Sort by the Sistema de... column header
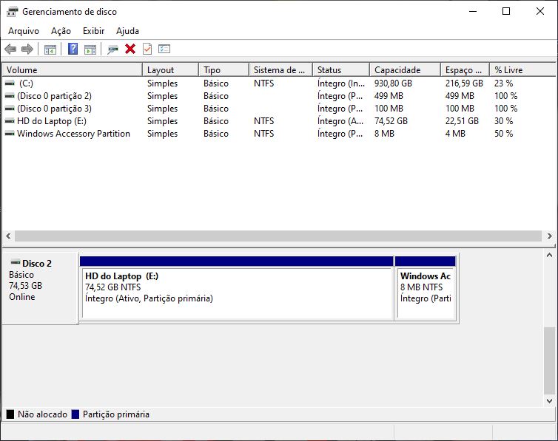This screenshot has height=441, width=558. pos(280,69)
